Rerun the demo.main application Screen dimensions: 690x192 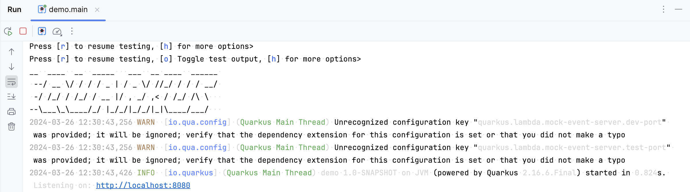(x=9, y=32)
